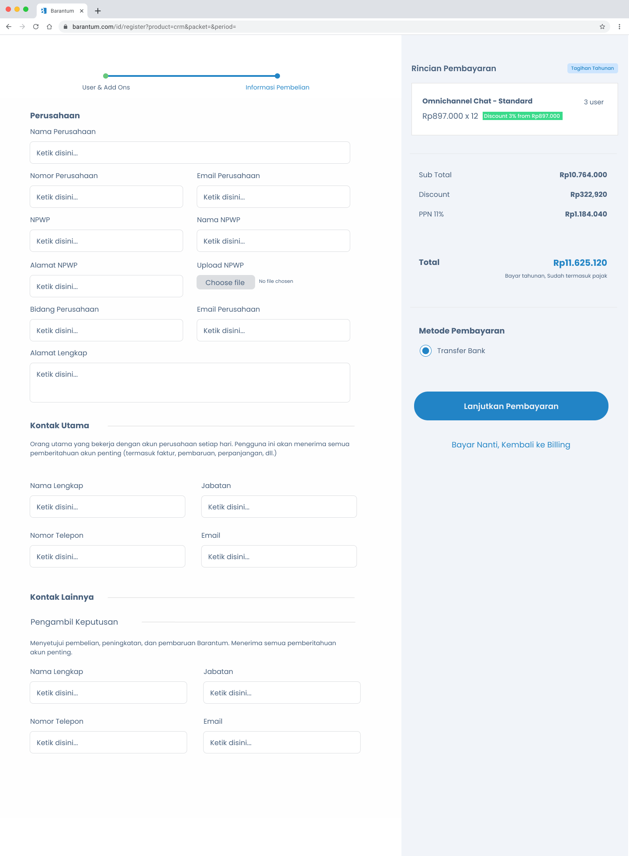Click the PPN 11% value Rp1.184.040
The height and width of the screenshot is (856, 629).
(x=586, y=214)
